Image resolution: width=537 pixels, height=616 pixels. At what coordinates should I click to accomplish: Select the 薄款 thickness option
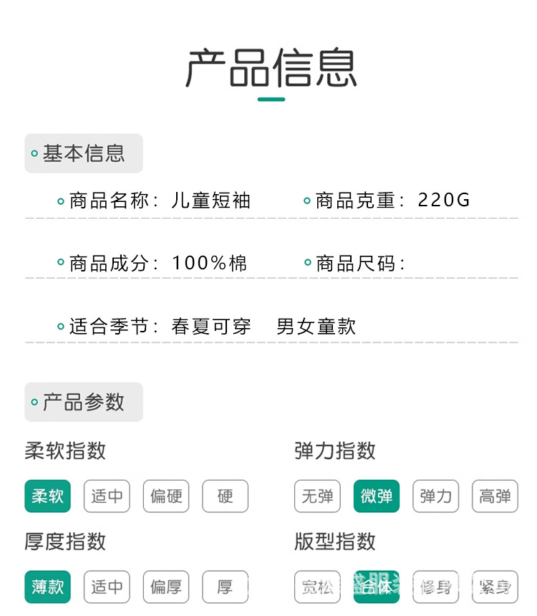click(48, 587)
